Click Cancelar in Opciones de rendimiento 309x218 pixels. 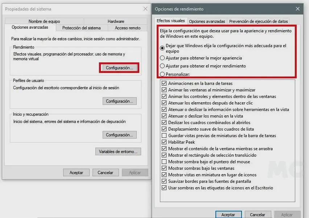(257, 214)
